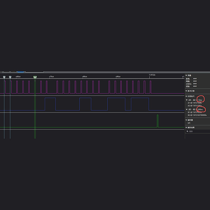Select the A2 timeline marker flag

click(x=10, y=77)
